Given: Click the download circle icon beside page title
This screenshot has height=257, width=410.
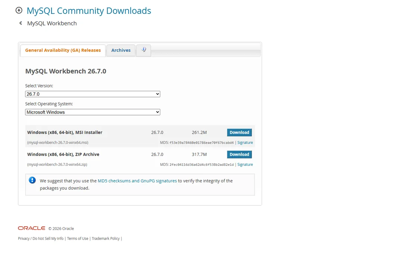Looking at the screenshot, I should pyautogui.click(x=19, y=10).
